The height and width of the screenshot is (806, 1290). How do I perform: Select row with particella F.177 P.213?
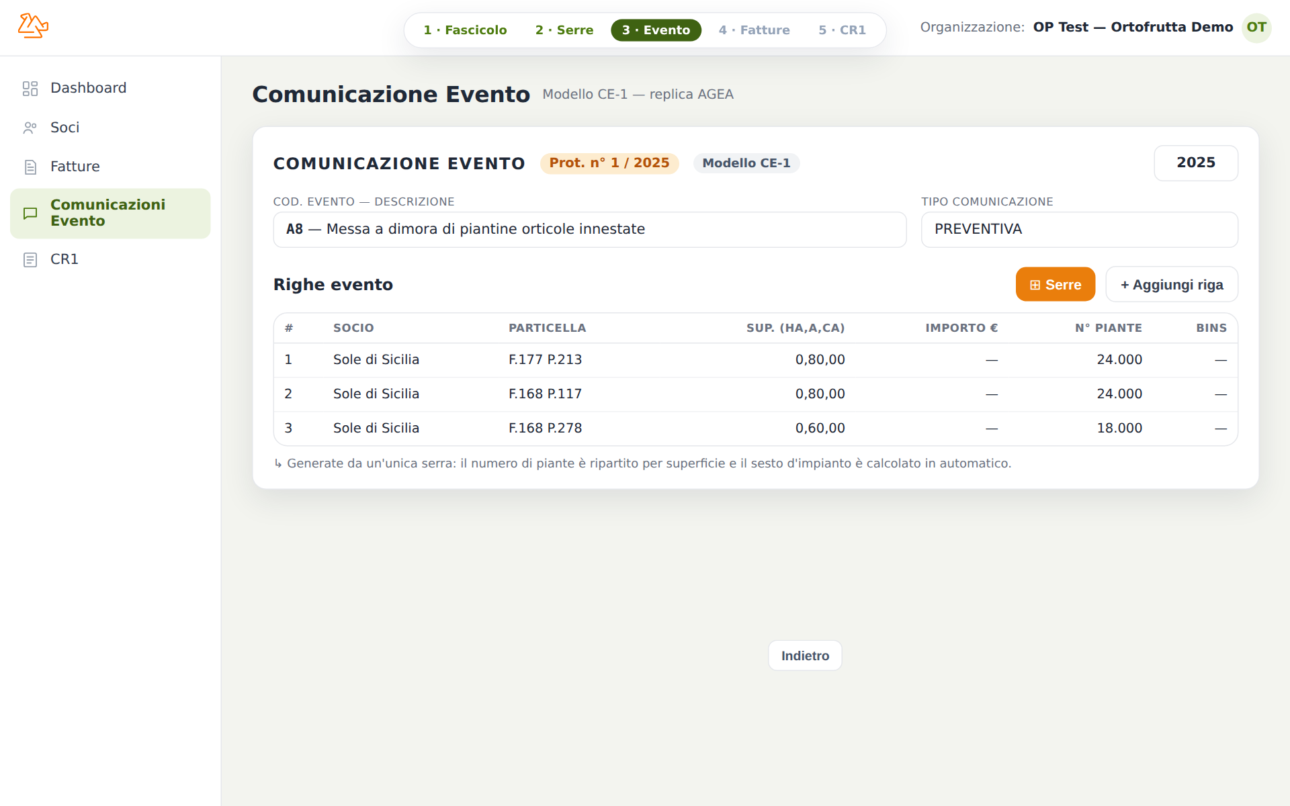point(755,360)
